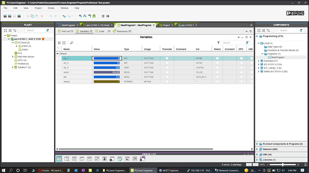309x173 pixels.
Task: Open the Logic Analyzer chart panel icon
Action: click(97, 159)
